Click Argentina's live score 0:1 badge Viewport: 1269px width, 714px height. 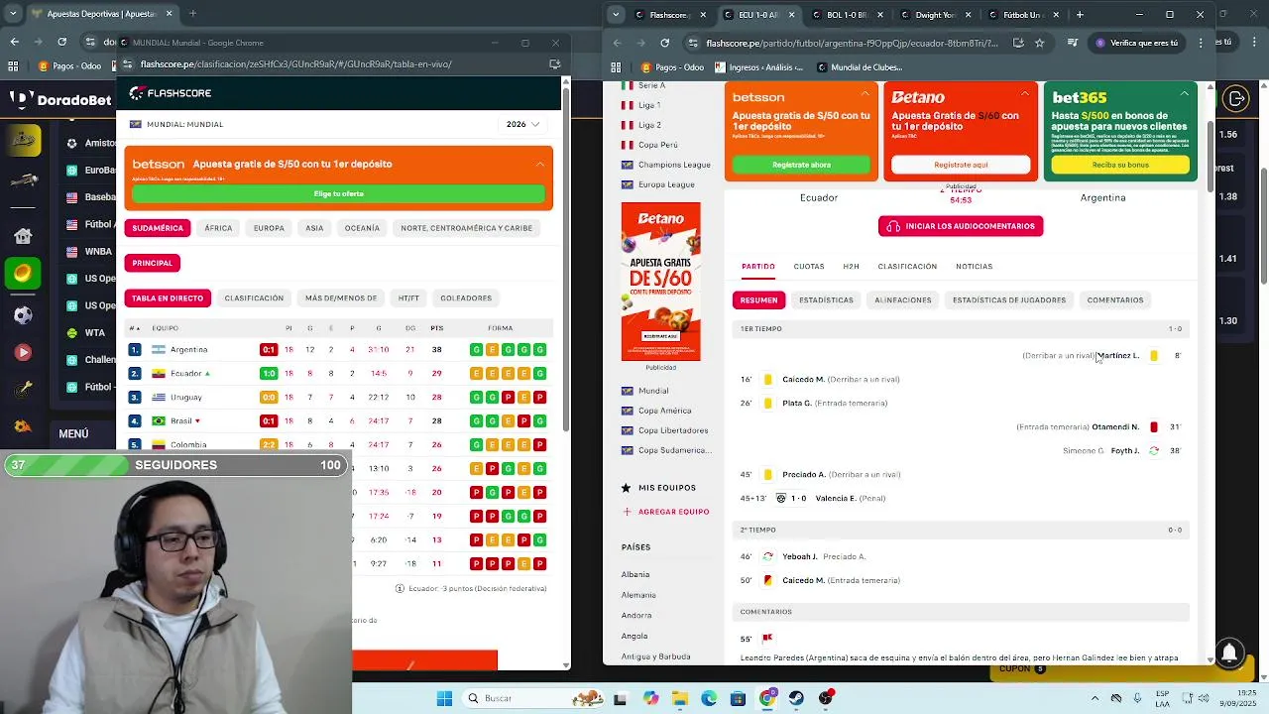pyautogui.click(x=268, y=350)
